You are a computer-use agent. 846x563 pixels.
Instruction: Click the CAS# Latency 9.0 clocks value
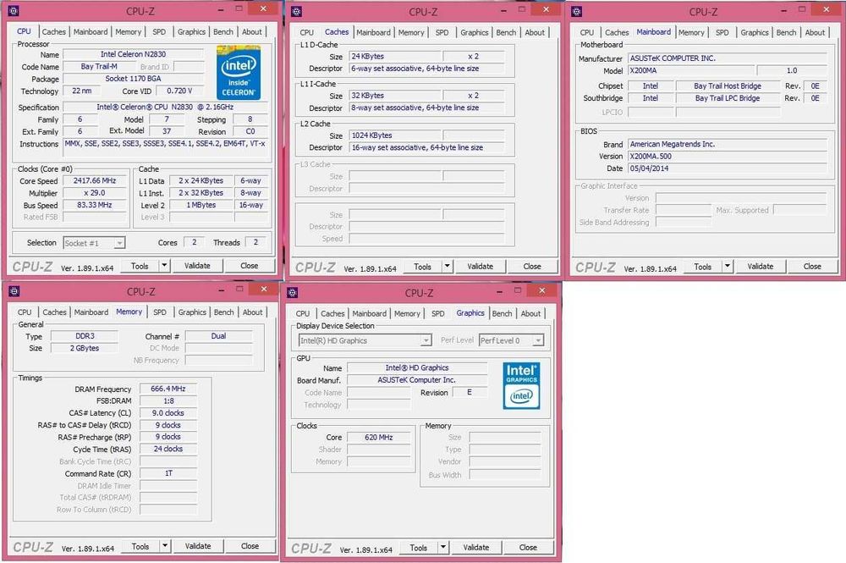pos(168,413)
